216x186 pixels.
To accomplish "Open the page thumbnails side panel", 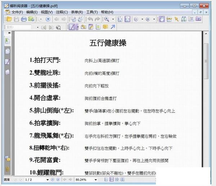I will 8,51.
